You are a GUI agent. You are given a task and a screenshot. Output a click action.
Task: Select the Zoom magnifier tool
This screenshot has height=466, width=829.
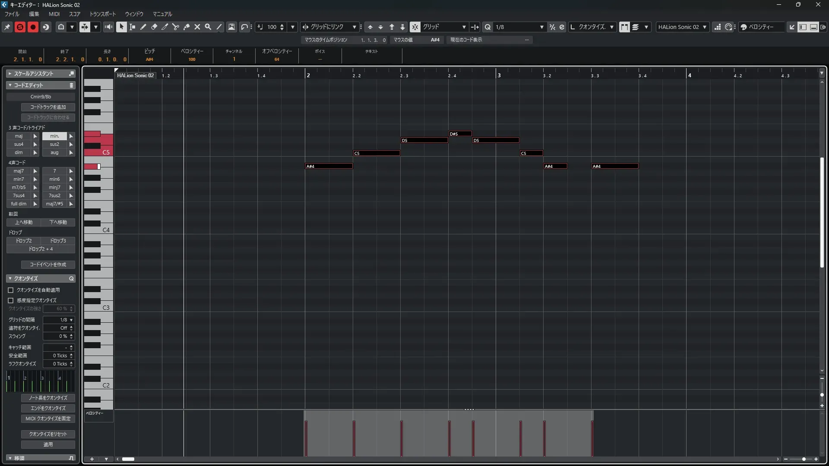[x=208, y=27]
